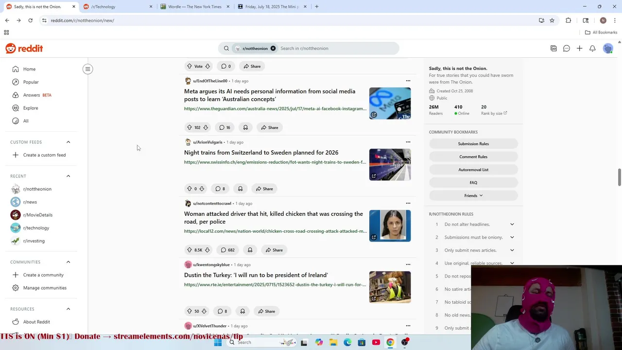The width and height of the screenshot is (622, 350).
Task: Upvote the Night trains post
Action: [x=190, y=189]
